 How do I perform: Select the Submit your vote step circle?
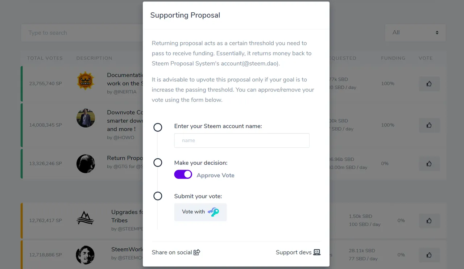click(x=158, y=196)
